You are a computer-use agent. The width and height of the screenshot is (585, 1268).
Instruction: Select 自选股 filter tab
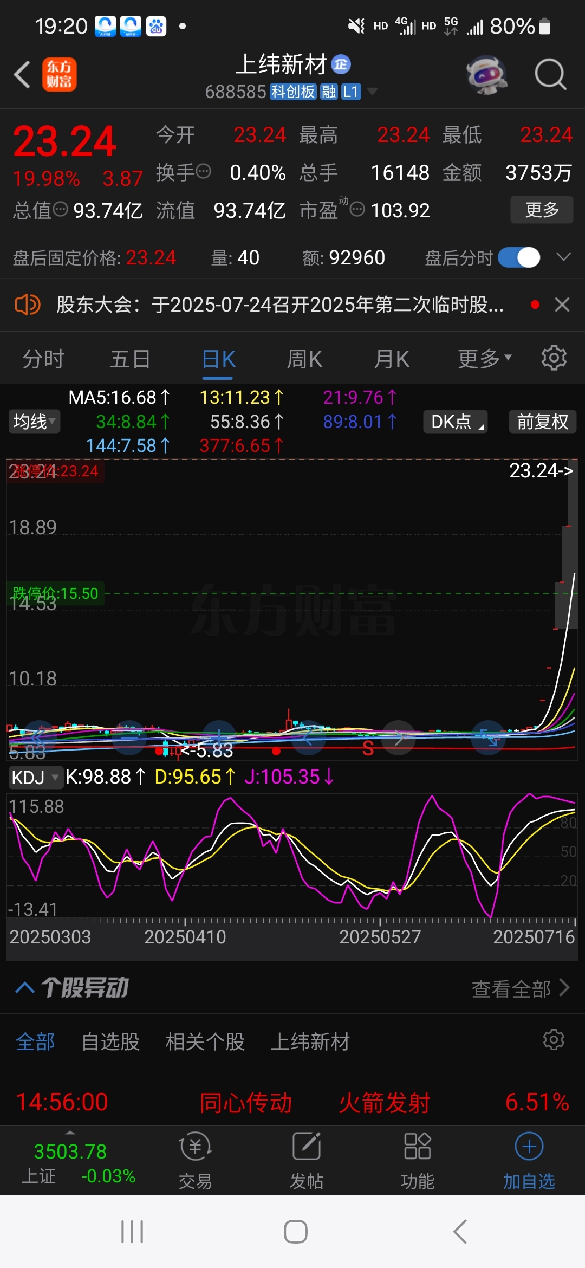click(110, 1041)
